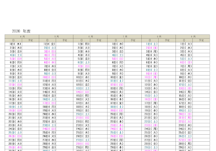216x151 pixels.
Task: Click September 22日(火) pink date cell
Action: (x=184, y=121)
